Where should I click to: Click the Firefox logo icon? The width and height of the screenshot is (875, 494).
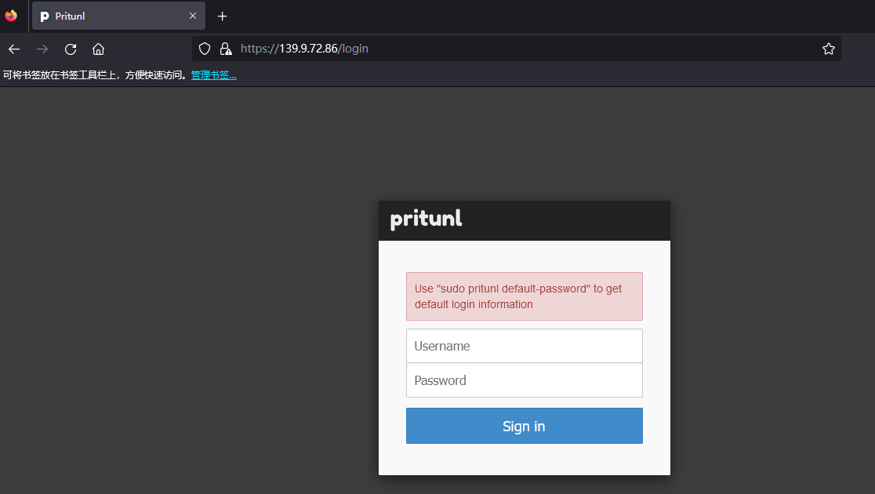click(x=11, y=16)
